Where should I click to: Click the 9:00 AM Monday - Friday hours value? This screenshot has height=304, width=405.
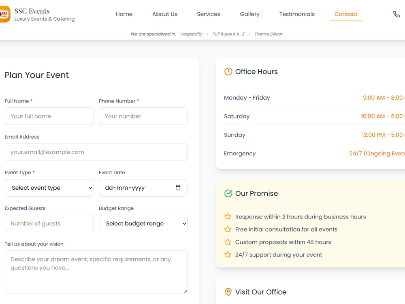pos(384,98)
